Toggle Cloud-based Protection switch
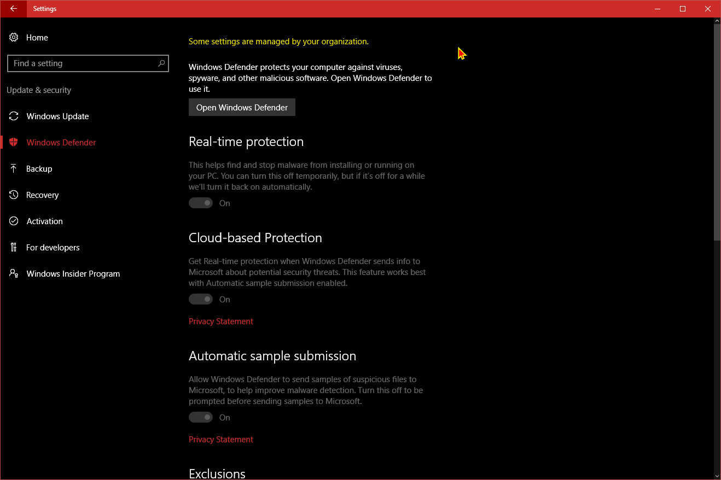This screenshot has width=721, height=480. (201, 299)
